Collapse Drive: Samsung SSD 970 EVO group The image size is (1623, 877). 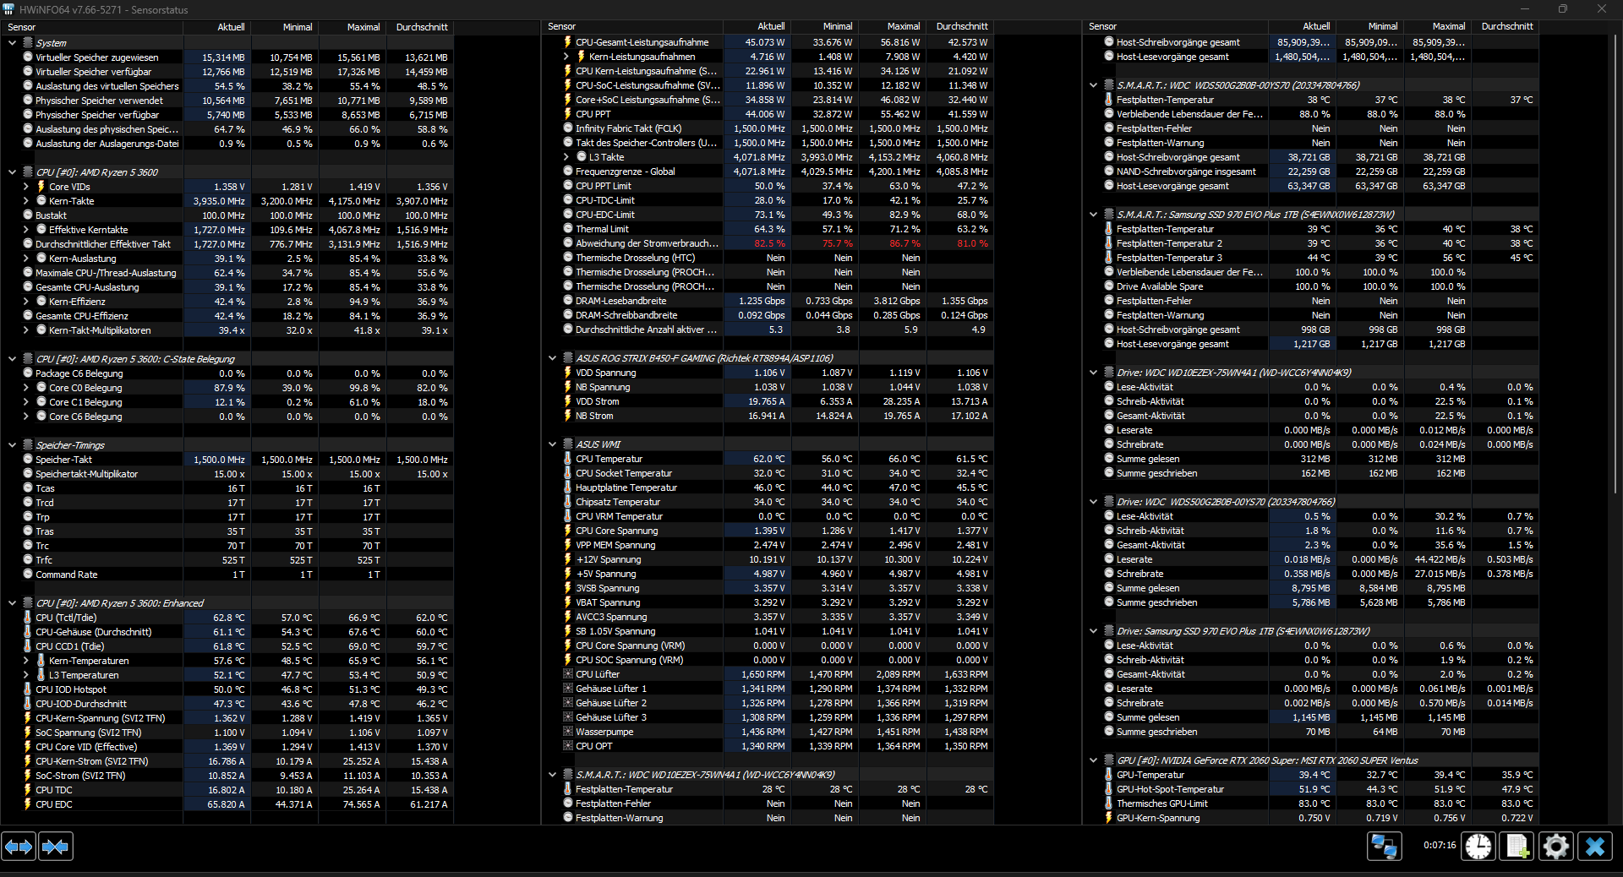point(1093,631)
